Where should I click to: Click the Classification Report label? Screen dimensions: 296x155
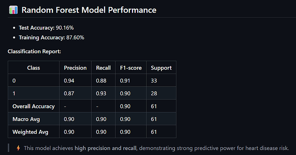34,51
